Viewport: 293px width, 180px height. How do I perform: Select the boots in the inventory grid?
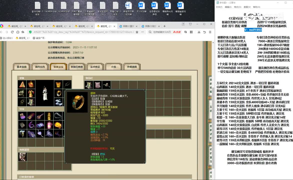(x=89, y=85)
